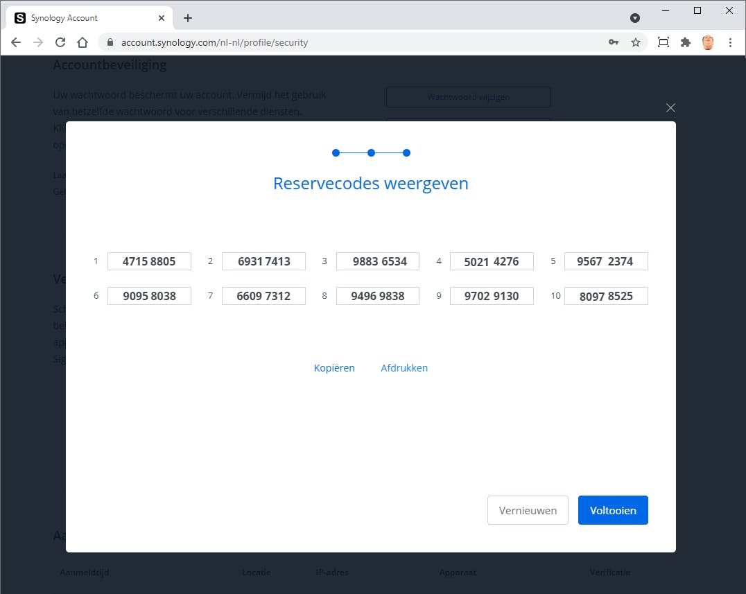The height and width of the screenshot is (594, 746).
Task: Close the backup codes dialog with X
Action: coord(671,108)
